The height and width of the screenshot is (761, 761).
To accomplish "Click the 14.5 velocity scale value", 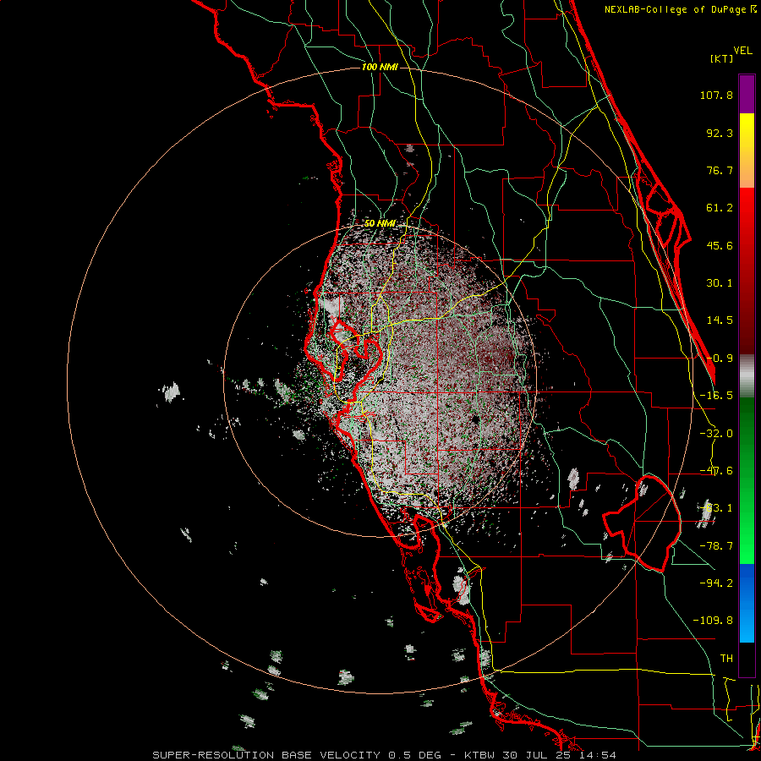I will point(720,320).
